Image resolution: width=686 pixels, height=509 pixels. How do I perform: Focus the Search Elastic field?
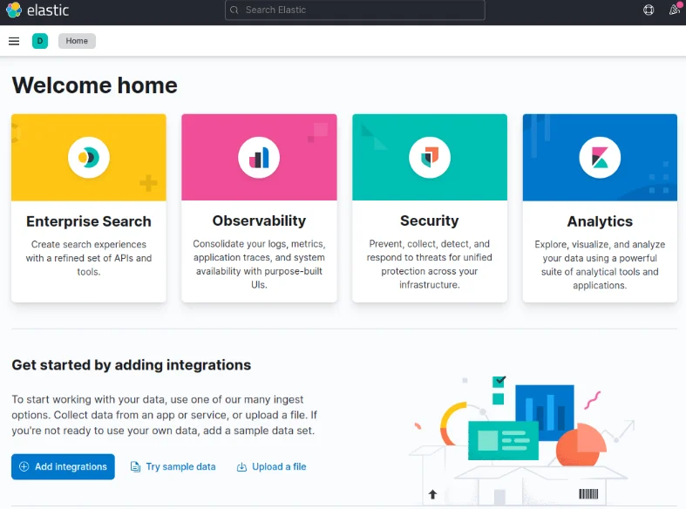355,10
